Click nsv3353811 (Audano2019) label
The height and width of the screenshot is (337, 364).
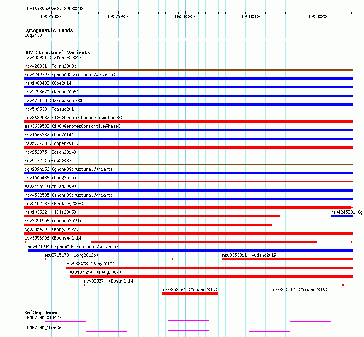point(250,255)
